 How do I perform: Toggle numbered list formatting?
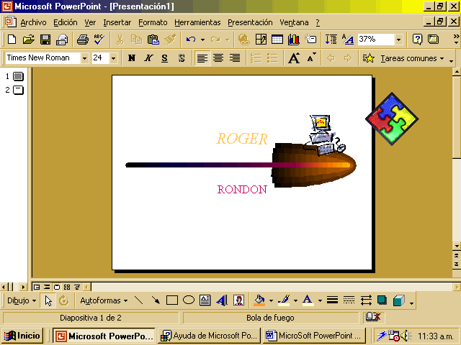click(256, 58)
